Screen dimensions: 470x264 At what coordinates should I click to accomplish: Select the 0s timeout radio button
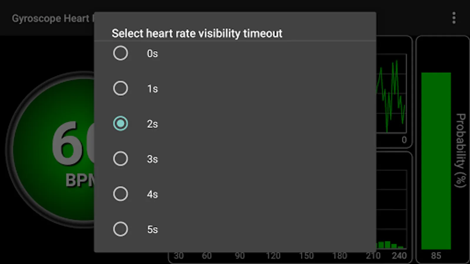pos(120,53)
